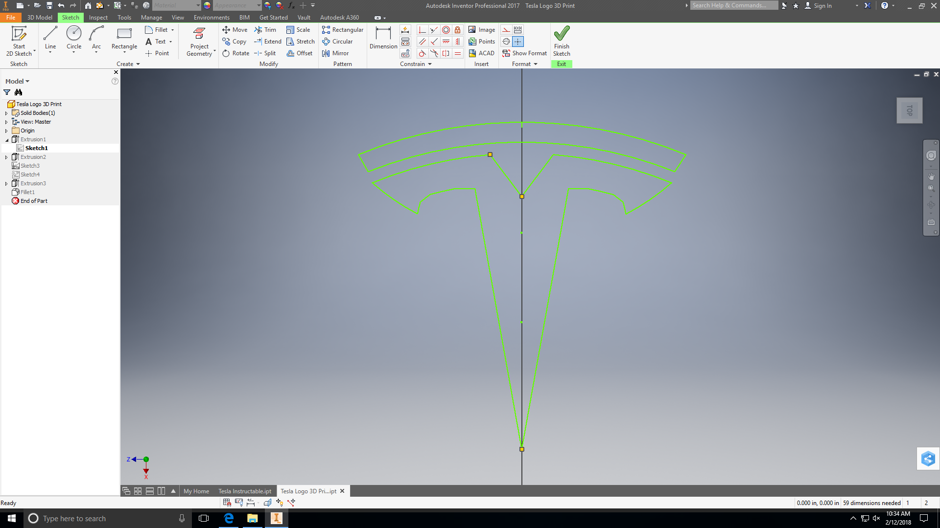The width and height of the screenshot is (940, 528).
Task: Click the Show Constraints icon
Action: 405,42
